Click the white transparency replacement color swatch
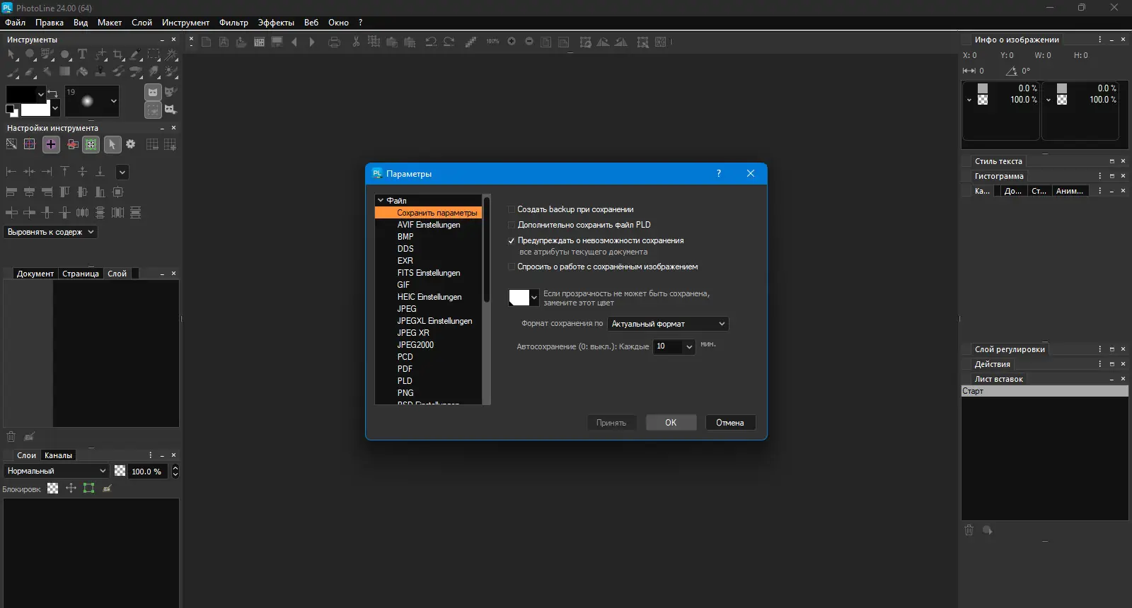The width and height of the screenshot is (1132, 608). pyautogui.click(x=519, y=298)
